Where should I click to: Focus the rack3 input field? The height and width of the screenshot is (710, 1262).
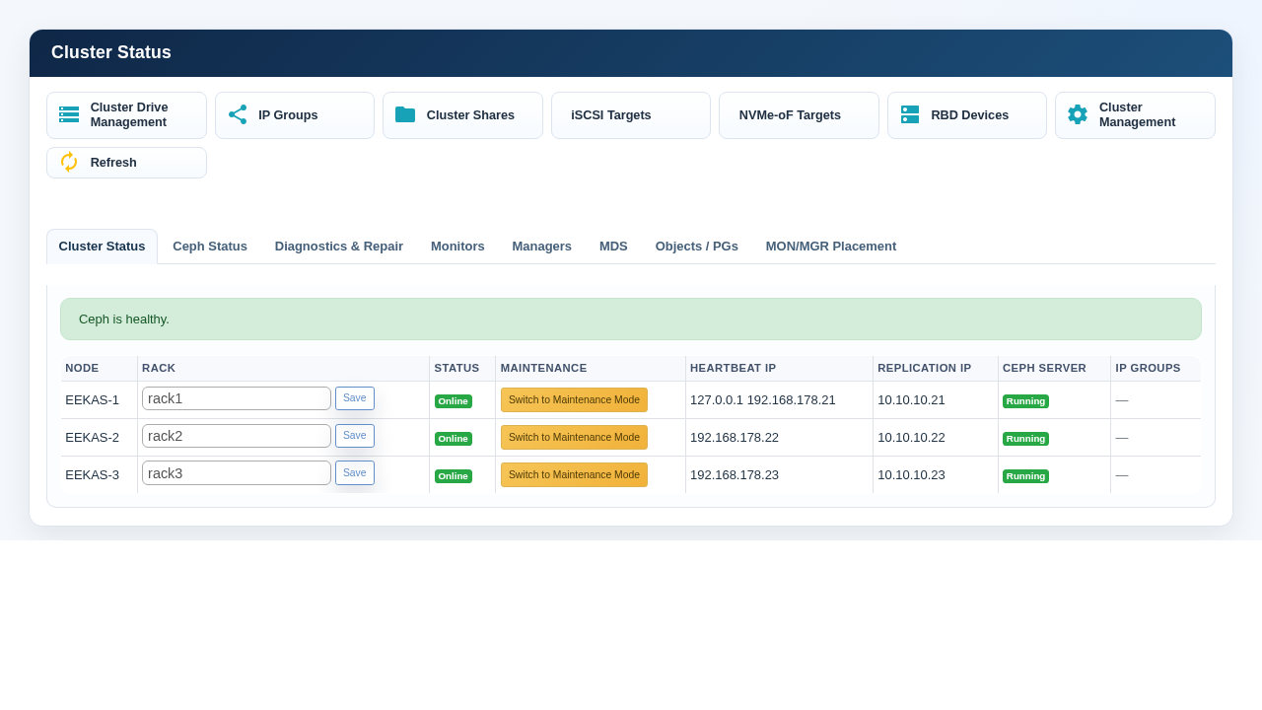tap(237, 473)
